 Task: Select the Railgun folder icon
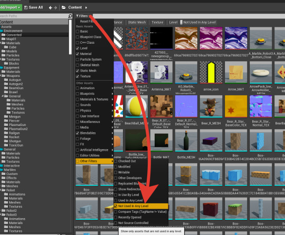[x=6, y=133]
